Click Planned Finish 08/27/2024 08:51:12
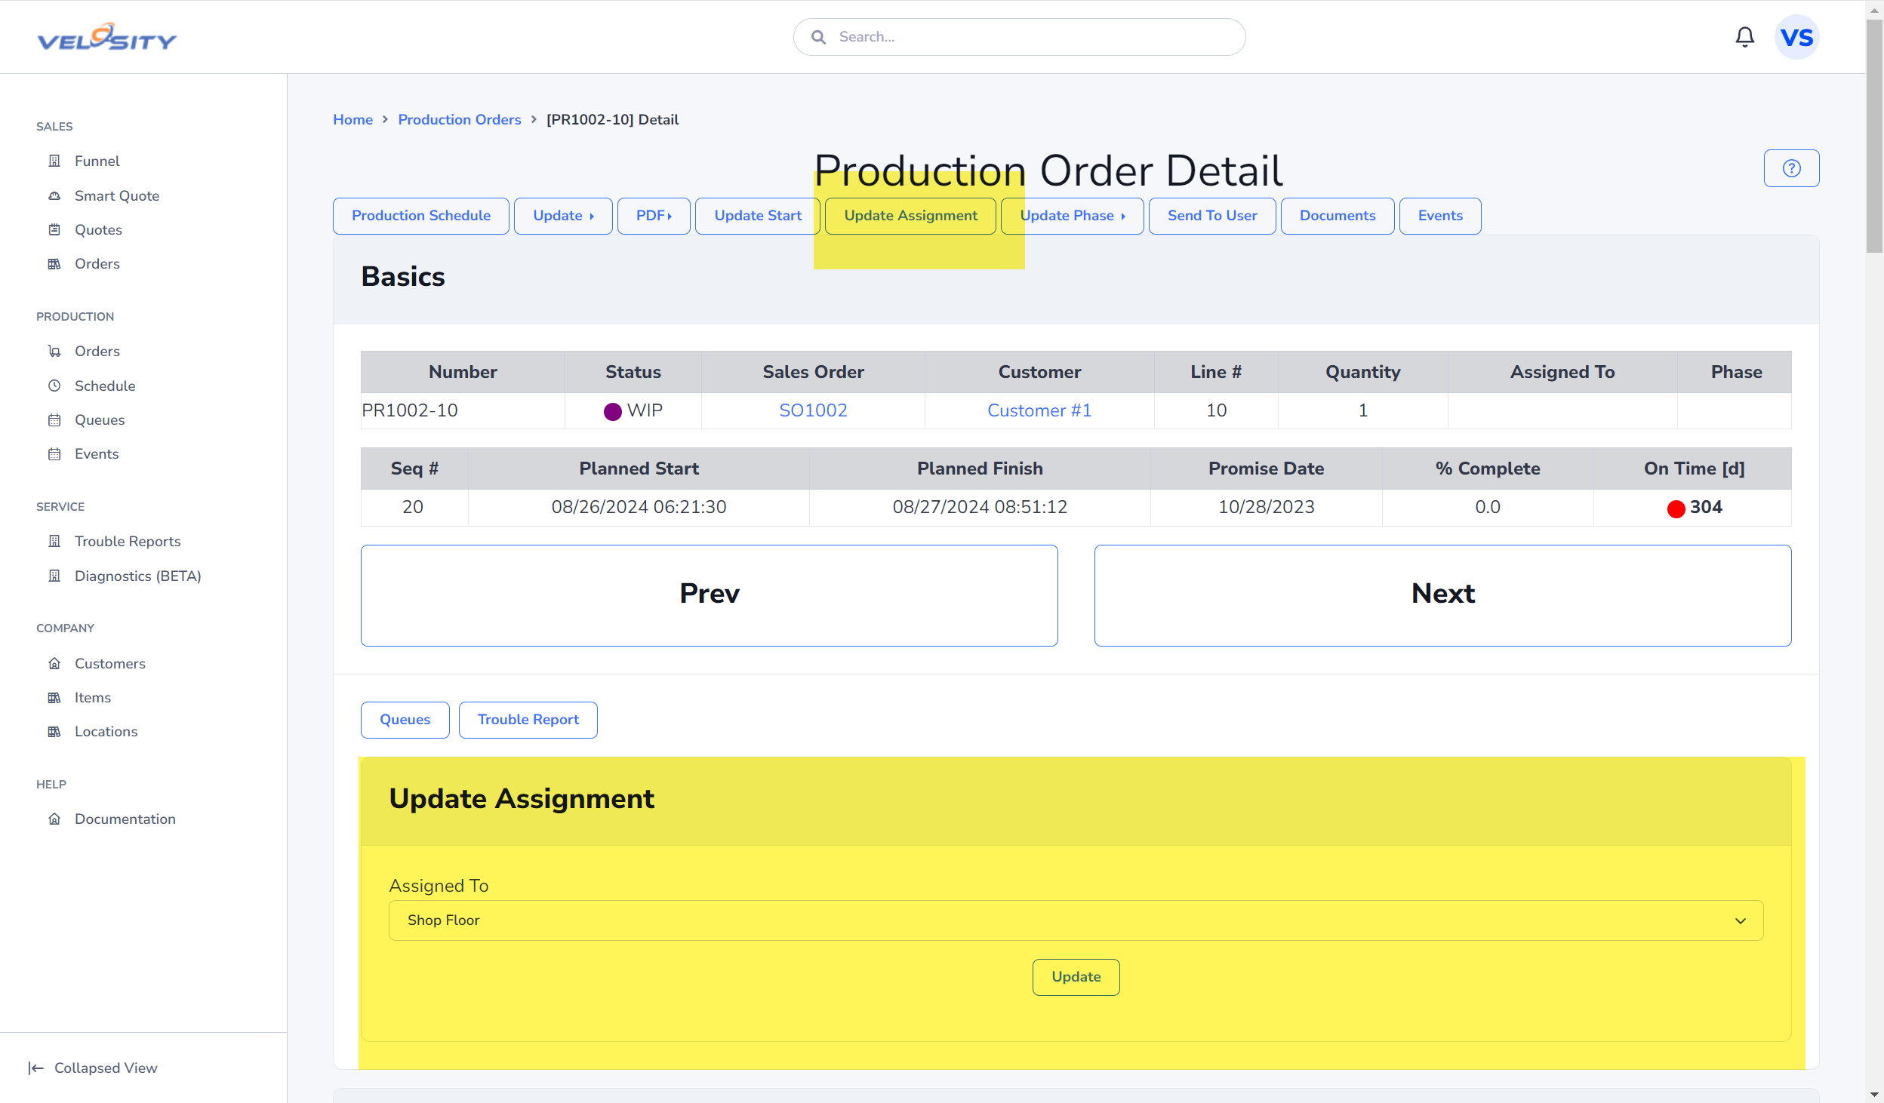 (980, 507)
